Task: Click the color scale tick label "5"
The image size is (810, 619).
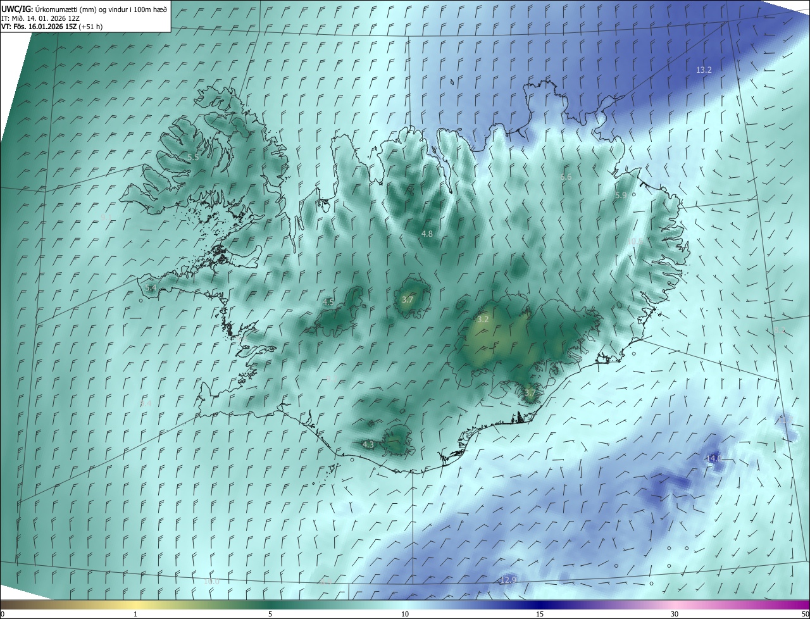Action: click(x=270, y=614)
